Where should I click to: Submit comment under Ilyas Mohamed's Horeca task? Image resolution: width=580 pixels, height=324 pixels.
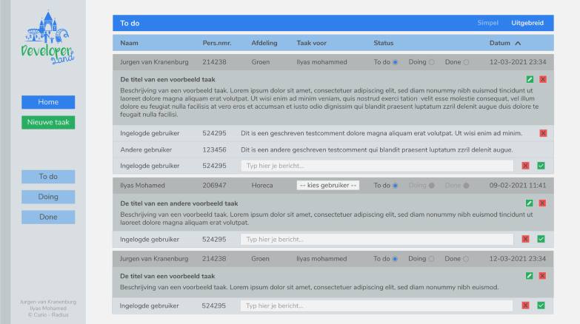[541, 239]
